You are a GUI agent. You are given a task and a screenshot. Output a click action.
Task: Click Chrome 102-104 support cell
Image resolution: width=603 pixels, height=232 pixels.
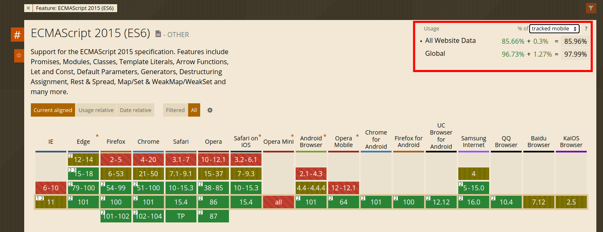(148, 216)
